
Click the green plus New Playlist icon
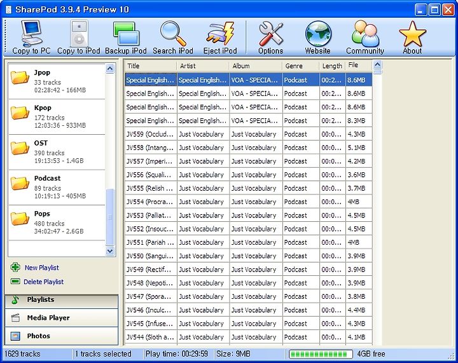15,267
